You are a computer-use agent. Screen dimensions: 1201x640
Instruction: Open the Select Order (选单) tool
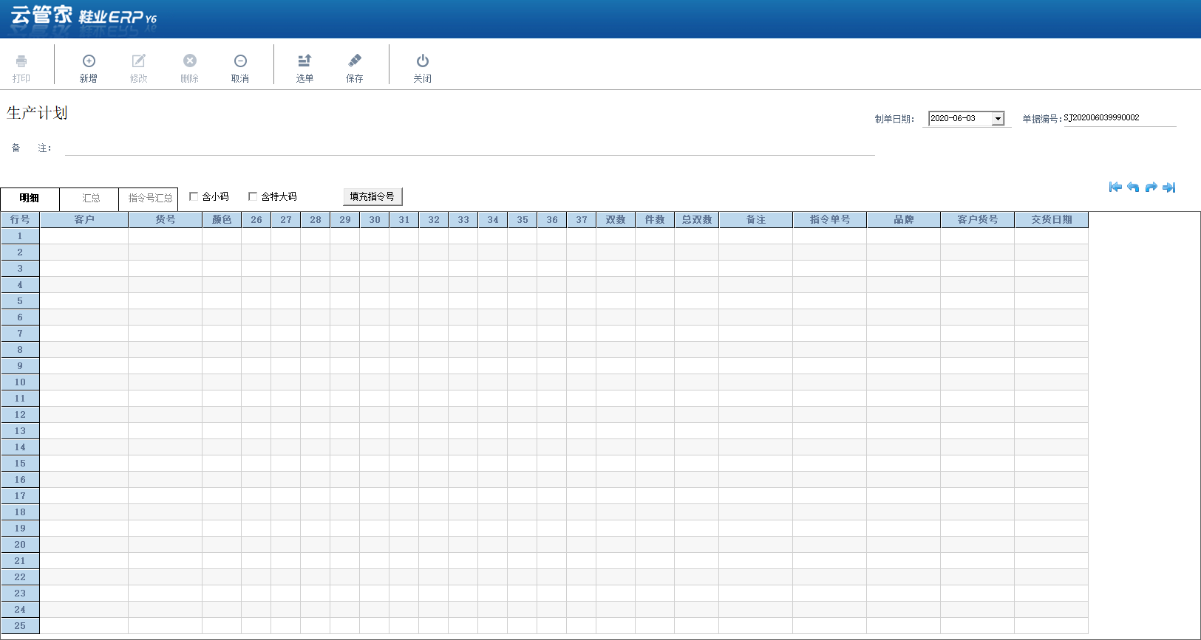pos(304,61)
